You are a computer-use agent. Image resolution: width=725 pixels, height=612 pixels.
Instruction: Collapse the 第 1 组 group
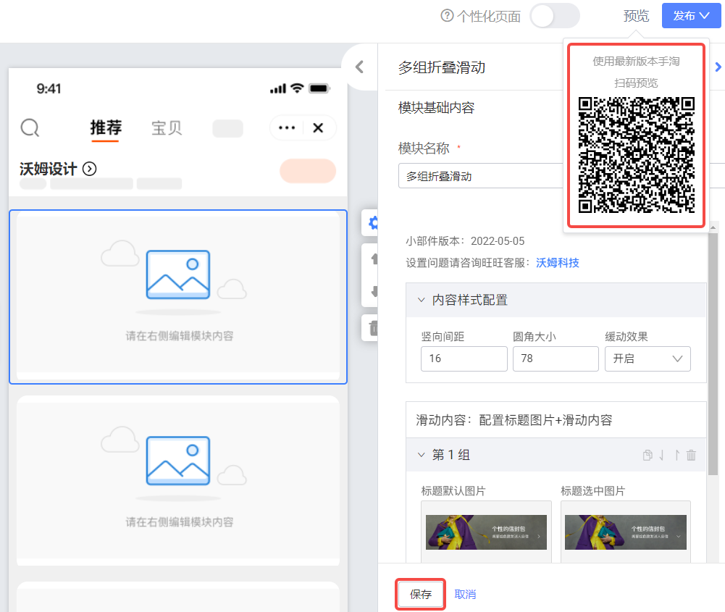pos(422,455)
